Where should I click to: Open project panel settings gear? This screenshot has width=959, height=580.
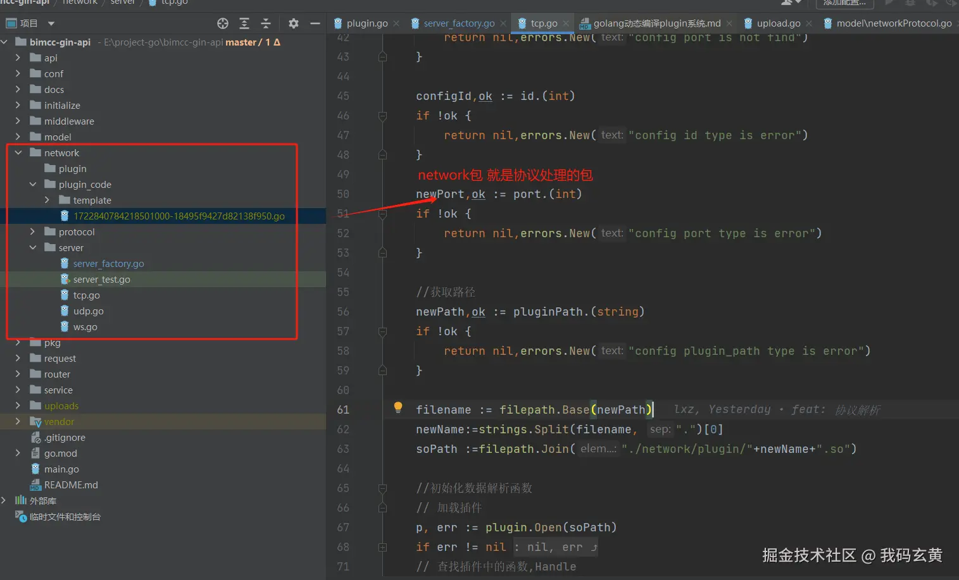293,23
